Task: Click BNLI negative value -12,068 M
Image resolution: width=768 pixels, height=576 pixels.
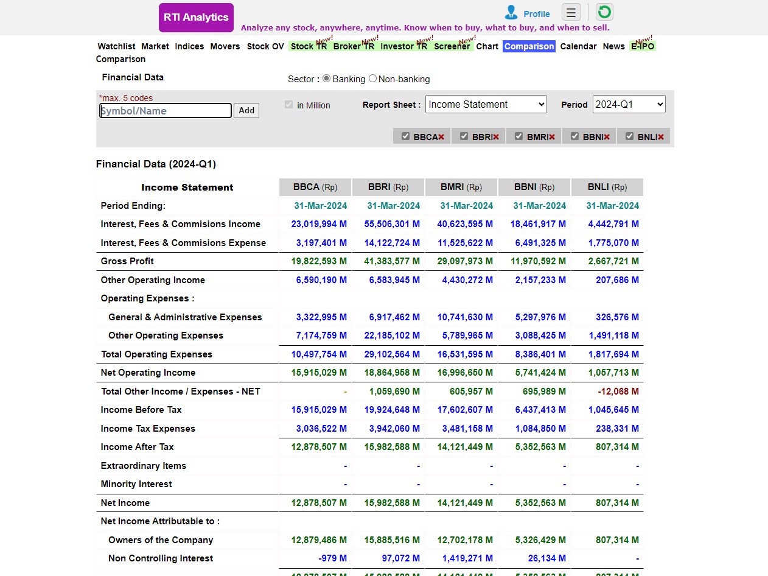Action: click(618, 392)
